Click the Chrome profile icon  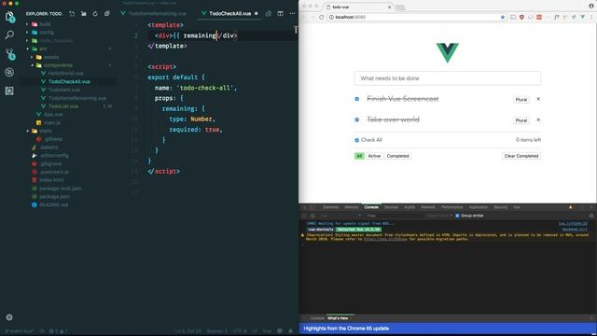[x=590, y=6]
